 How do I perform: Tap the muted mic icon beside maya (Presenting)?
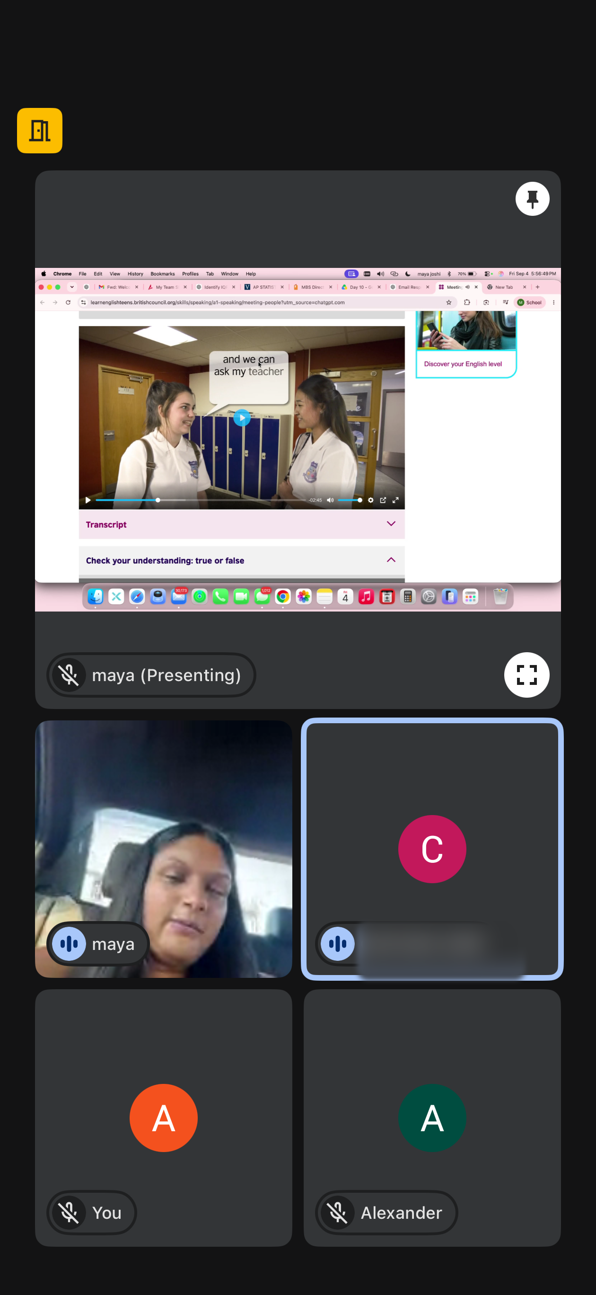pyautogui.click(x=69, y=675)
